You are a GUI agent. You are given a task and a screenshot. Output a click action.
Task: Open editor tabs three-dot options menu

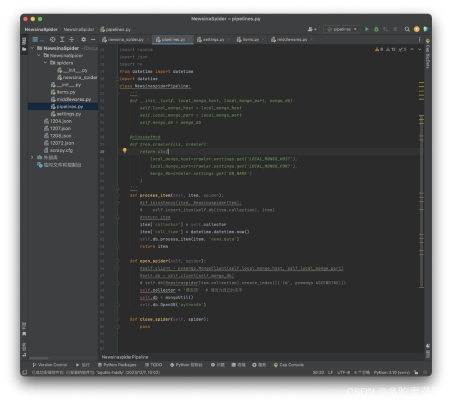click(x=420, y=39)
